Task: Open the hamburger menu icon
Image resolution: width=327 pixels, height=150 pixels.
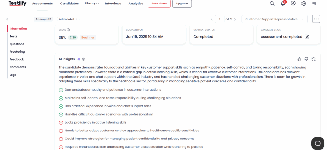Action: click(x=314, y=4)
